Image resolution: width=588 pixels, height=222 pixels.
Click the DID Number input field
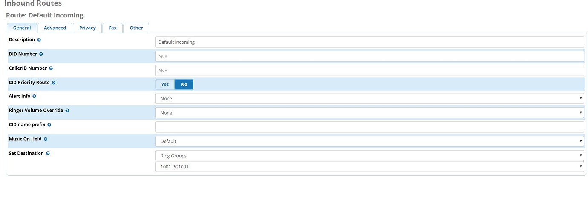click(369, 56)
